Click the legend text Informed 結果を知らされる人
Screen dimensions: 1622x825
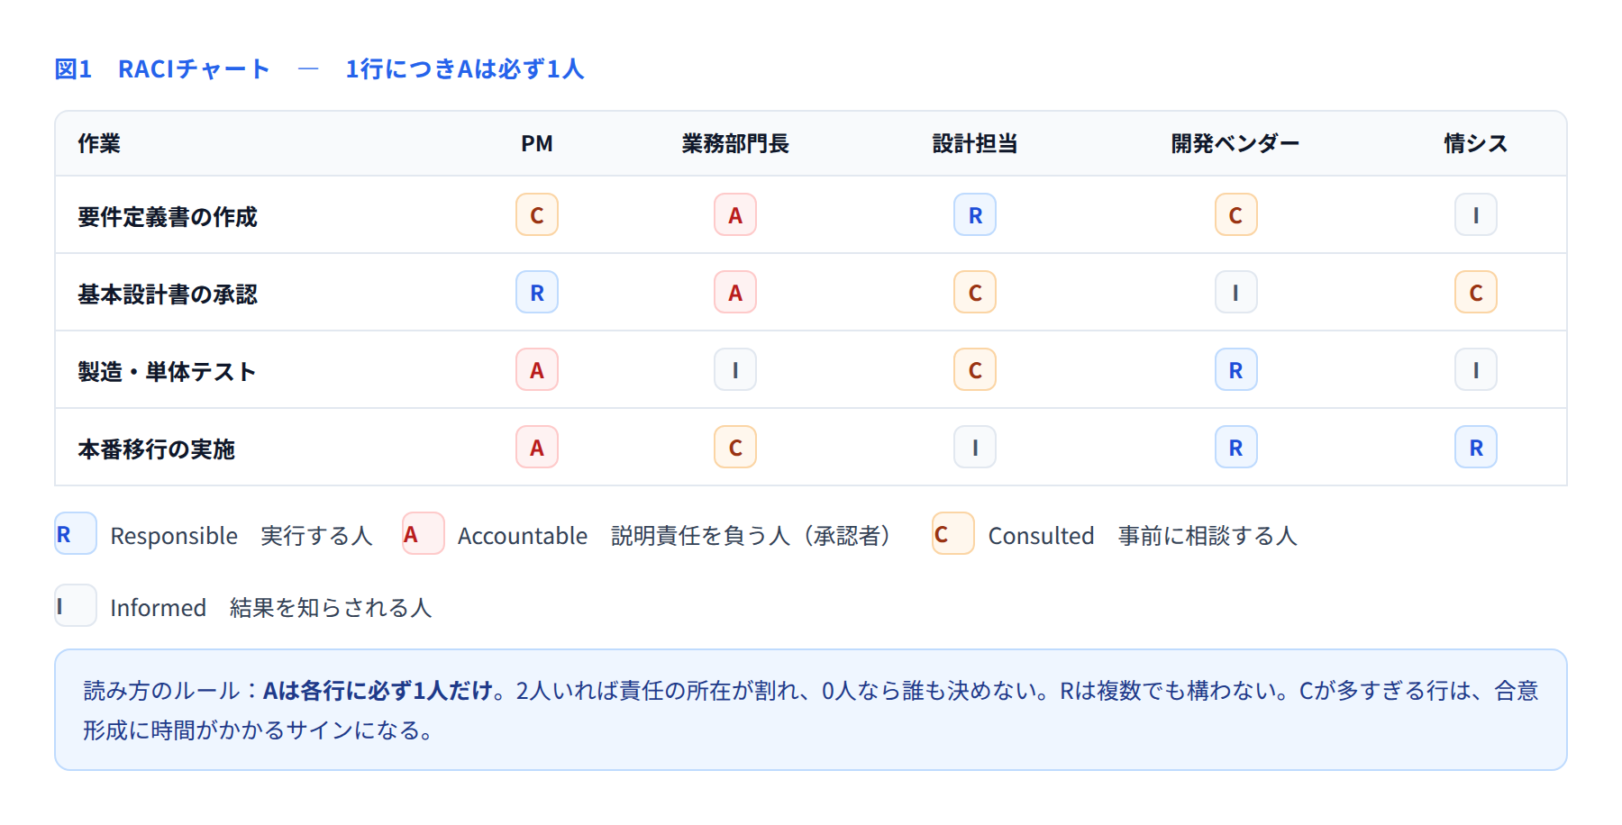(x=271, y=608)
